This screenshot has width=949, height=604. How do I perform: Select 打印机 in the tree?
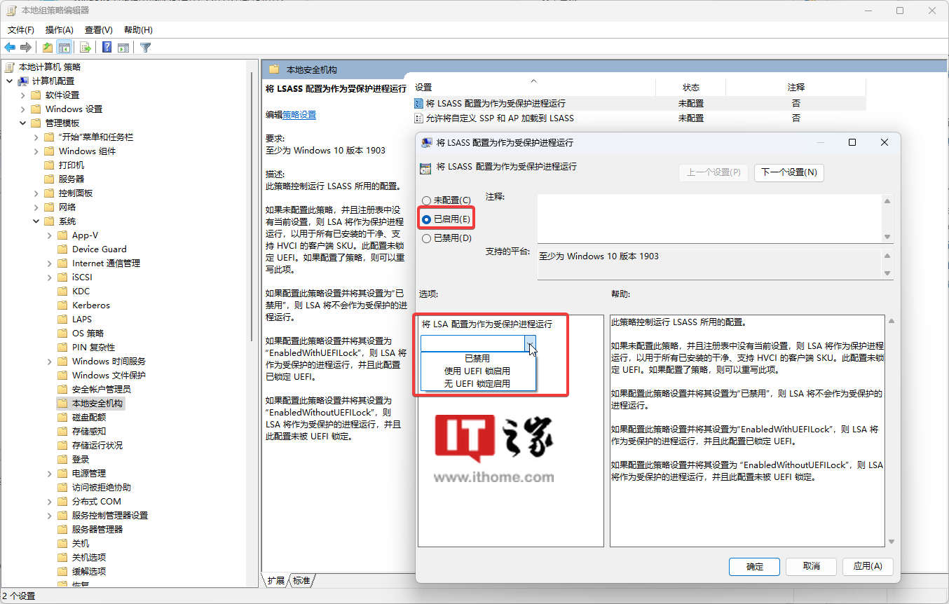click(x=71, y=165)
